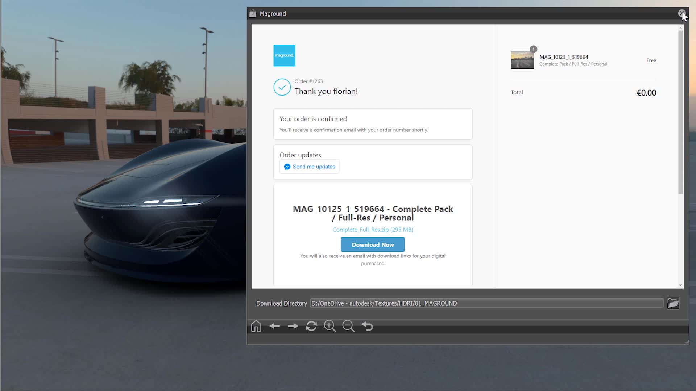Zoom in with the magnifier plus icon

click(x=330, y=326)
